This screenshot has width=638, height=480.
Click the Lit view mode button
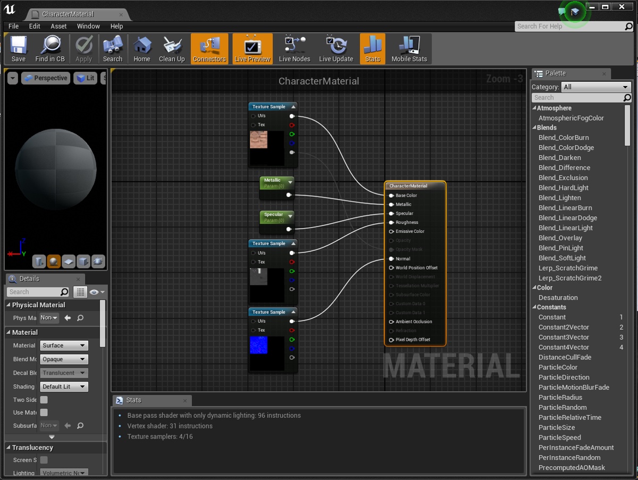pyautogui.click(x=85, y=78)
